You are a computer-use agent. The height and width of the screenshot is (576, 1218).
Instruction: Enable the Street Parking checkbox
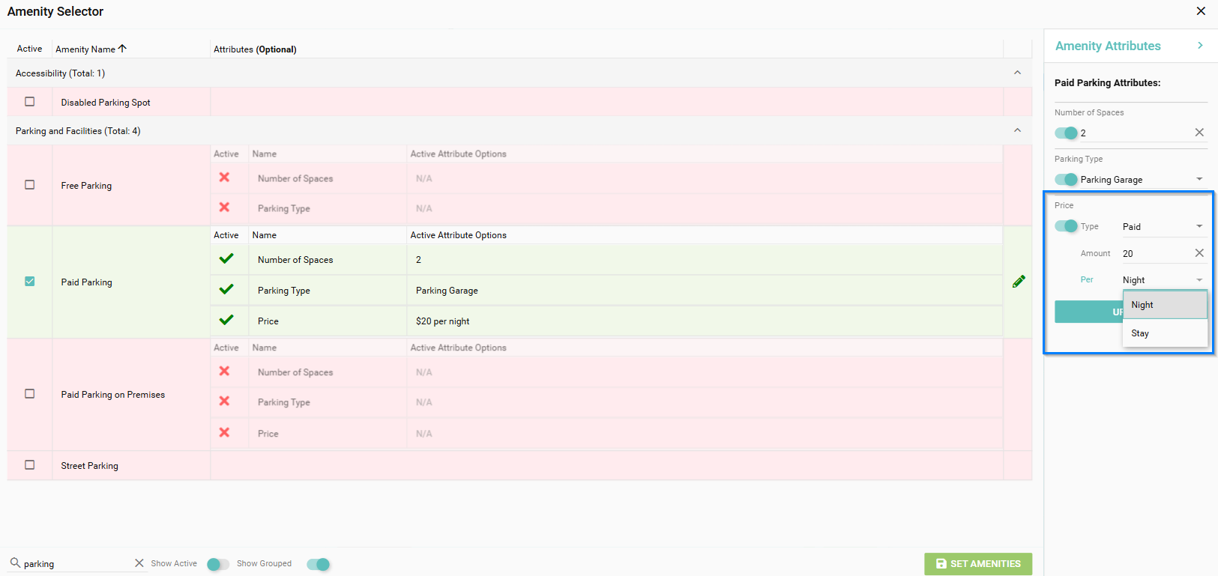(30, 465)
